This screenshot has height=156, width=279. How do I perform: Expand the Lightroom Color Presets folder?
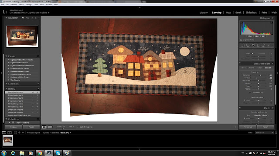click(9, 68)
